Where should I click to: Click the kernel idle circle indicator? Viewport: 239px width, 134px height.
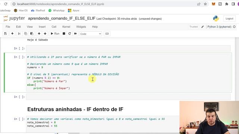(x=234, y=27)
